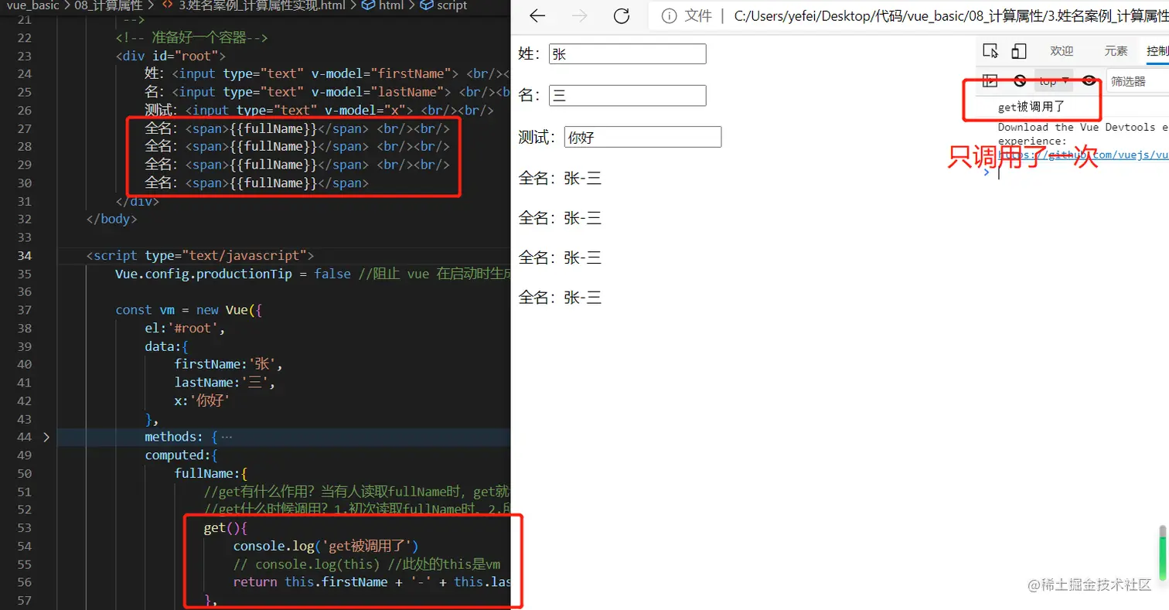This screenshot has width=1169, height=610.
Task: Click the browser address bar file path
Action: pyautogui.click(x=953, y=15)
